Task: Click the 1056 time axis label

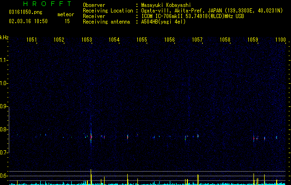Action: click(x=169, y=39)
